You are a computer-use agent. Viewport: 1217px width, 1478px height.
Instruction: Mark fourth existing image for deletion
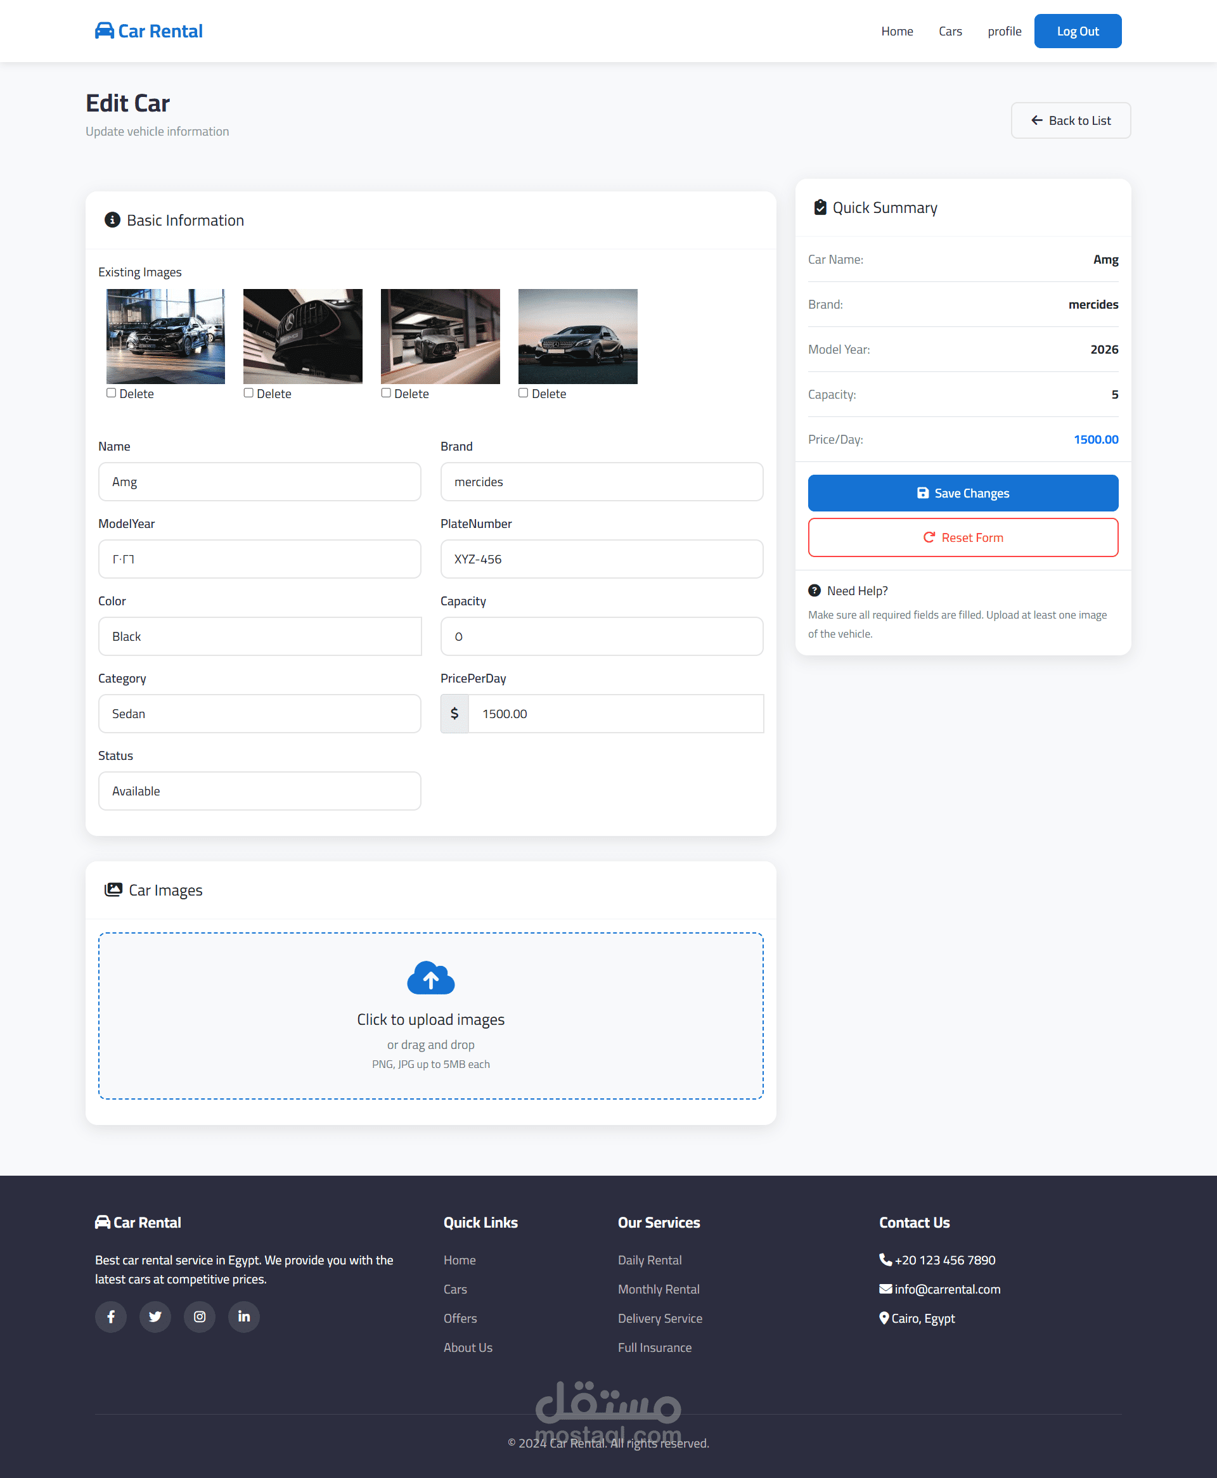click(x=524, y=393)
